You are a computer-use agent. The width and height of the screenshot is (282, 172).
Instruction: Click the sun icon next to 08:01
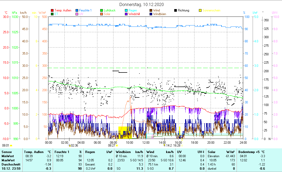click(11, 146)
